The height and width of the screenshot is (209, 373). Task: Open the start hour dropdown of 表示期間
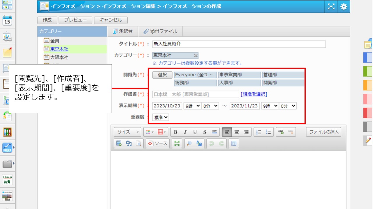tap(192, 106)
